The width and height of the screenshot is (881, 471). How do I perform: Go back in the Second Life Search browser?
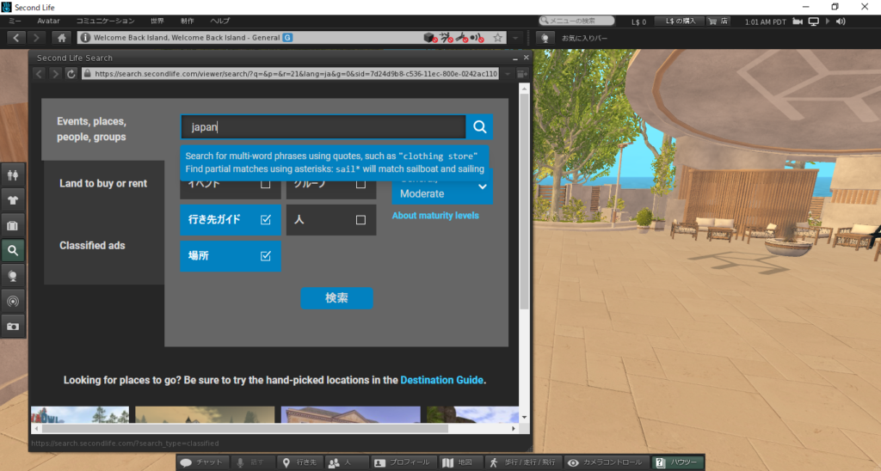[x=39, y=74]
